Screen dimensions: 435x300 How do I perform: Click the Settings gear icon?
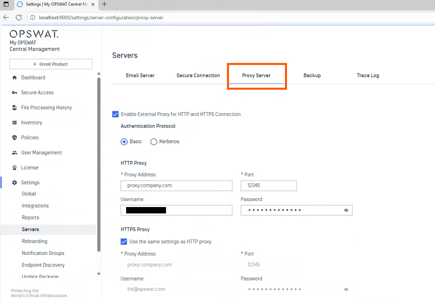15,183
